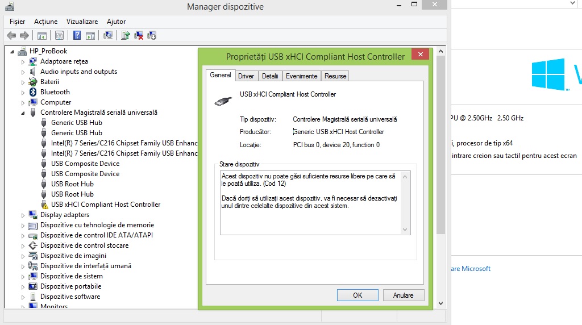This screenshot has width=582, height=325.
Task: Select the Bluetooth category icon
Action: pyautogui.click(x=33, y=92)
